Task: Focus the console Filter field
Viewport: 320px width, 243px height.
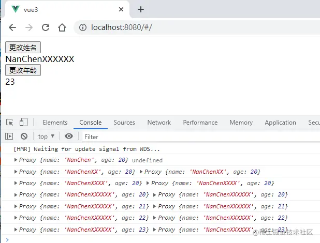Action: click(x=201, y=137)
